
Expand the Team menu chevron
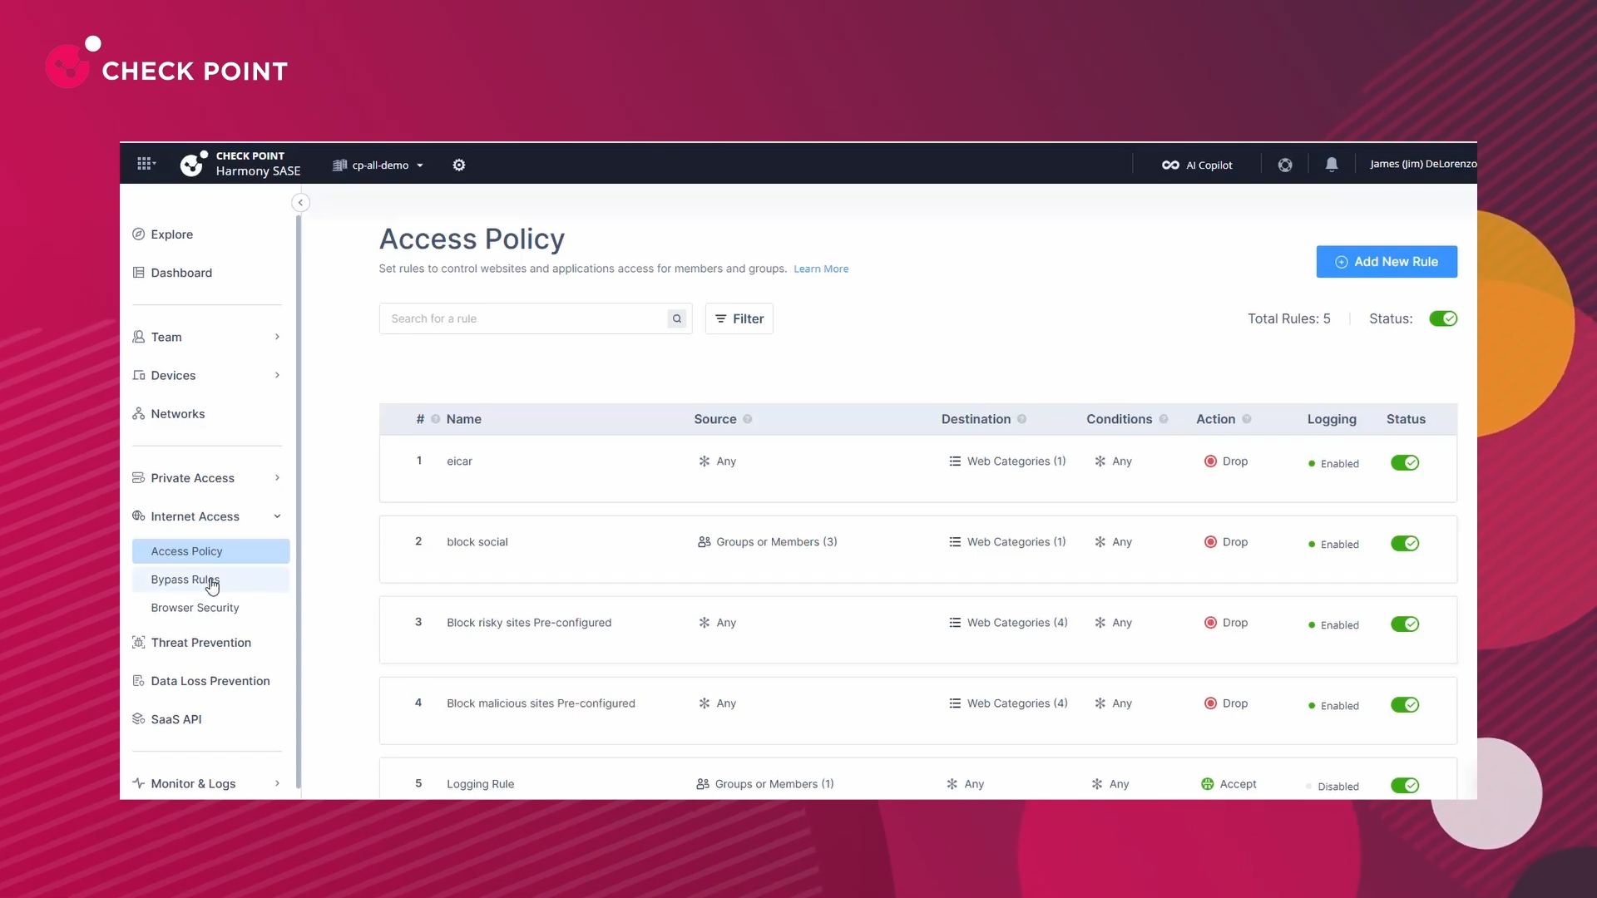277,337
